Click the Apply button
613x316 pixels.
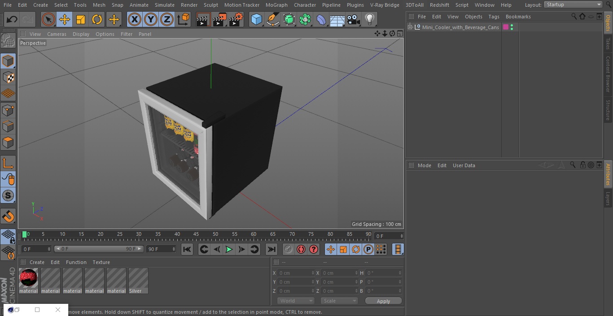point(383,301)
